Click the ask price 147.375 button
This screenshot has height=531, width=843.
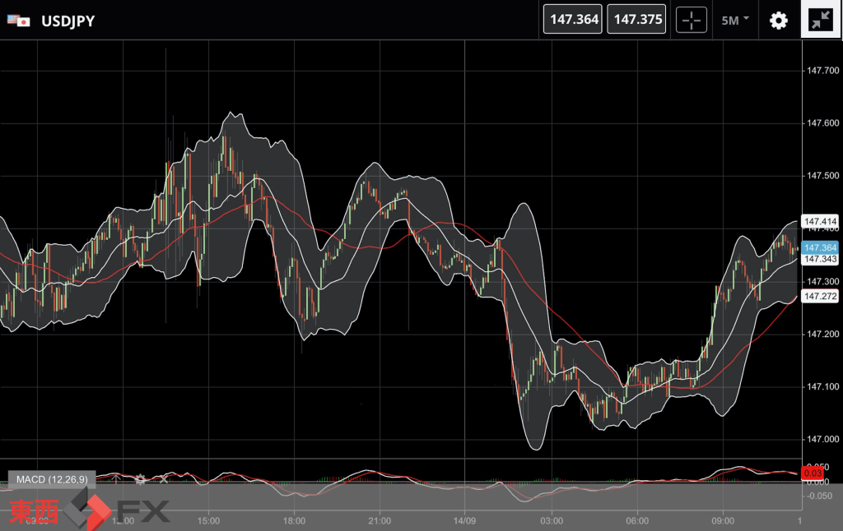pyautogui.click(x=636, y=20)
